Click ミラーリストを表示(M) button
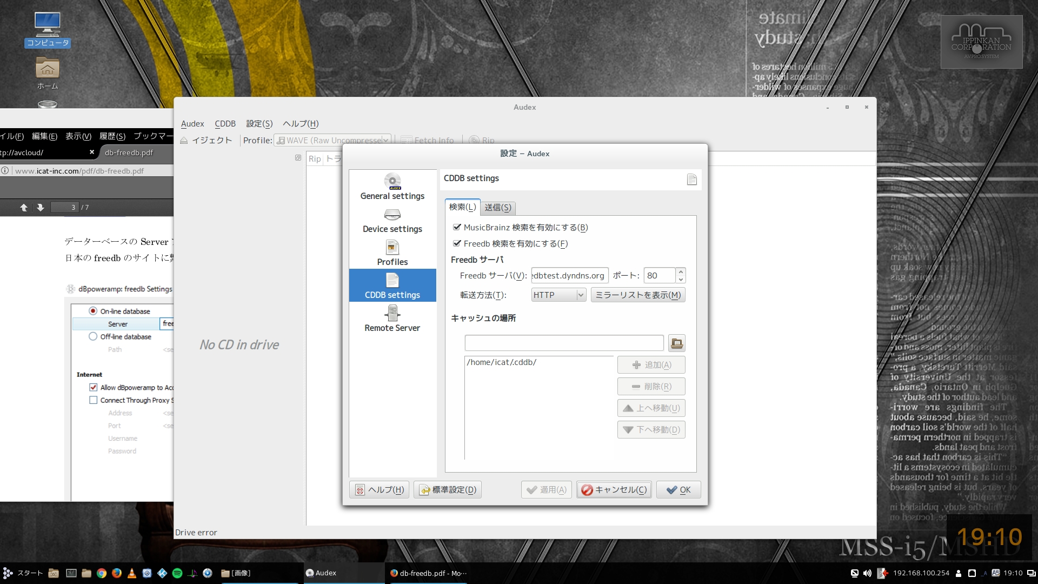The height and width of the screenshot is (584, 1038). point(638,295)
